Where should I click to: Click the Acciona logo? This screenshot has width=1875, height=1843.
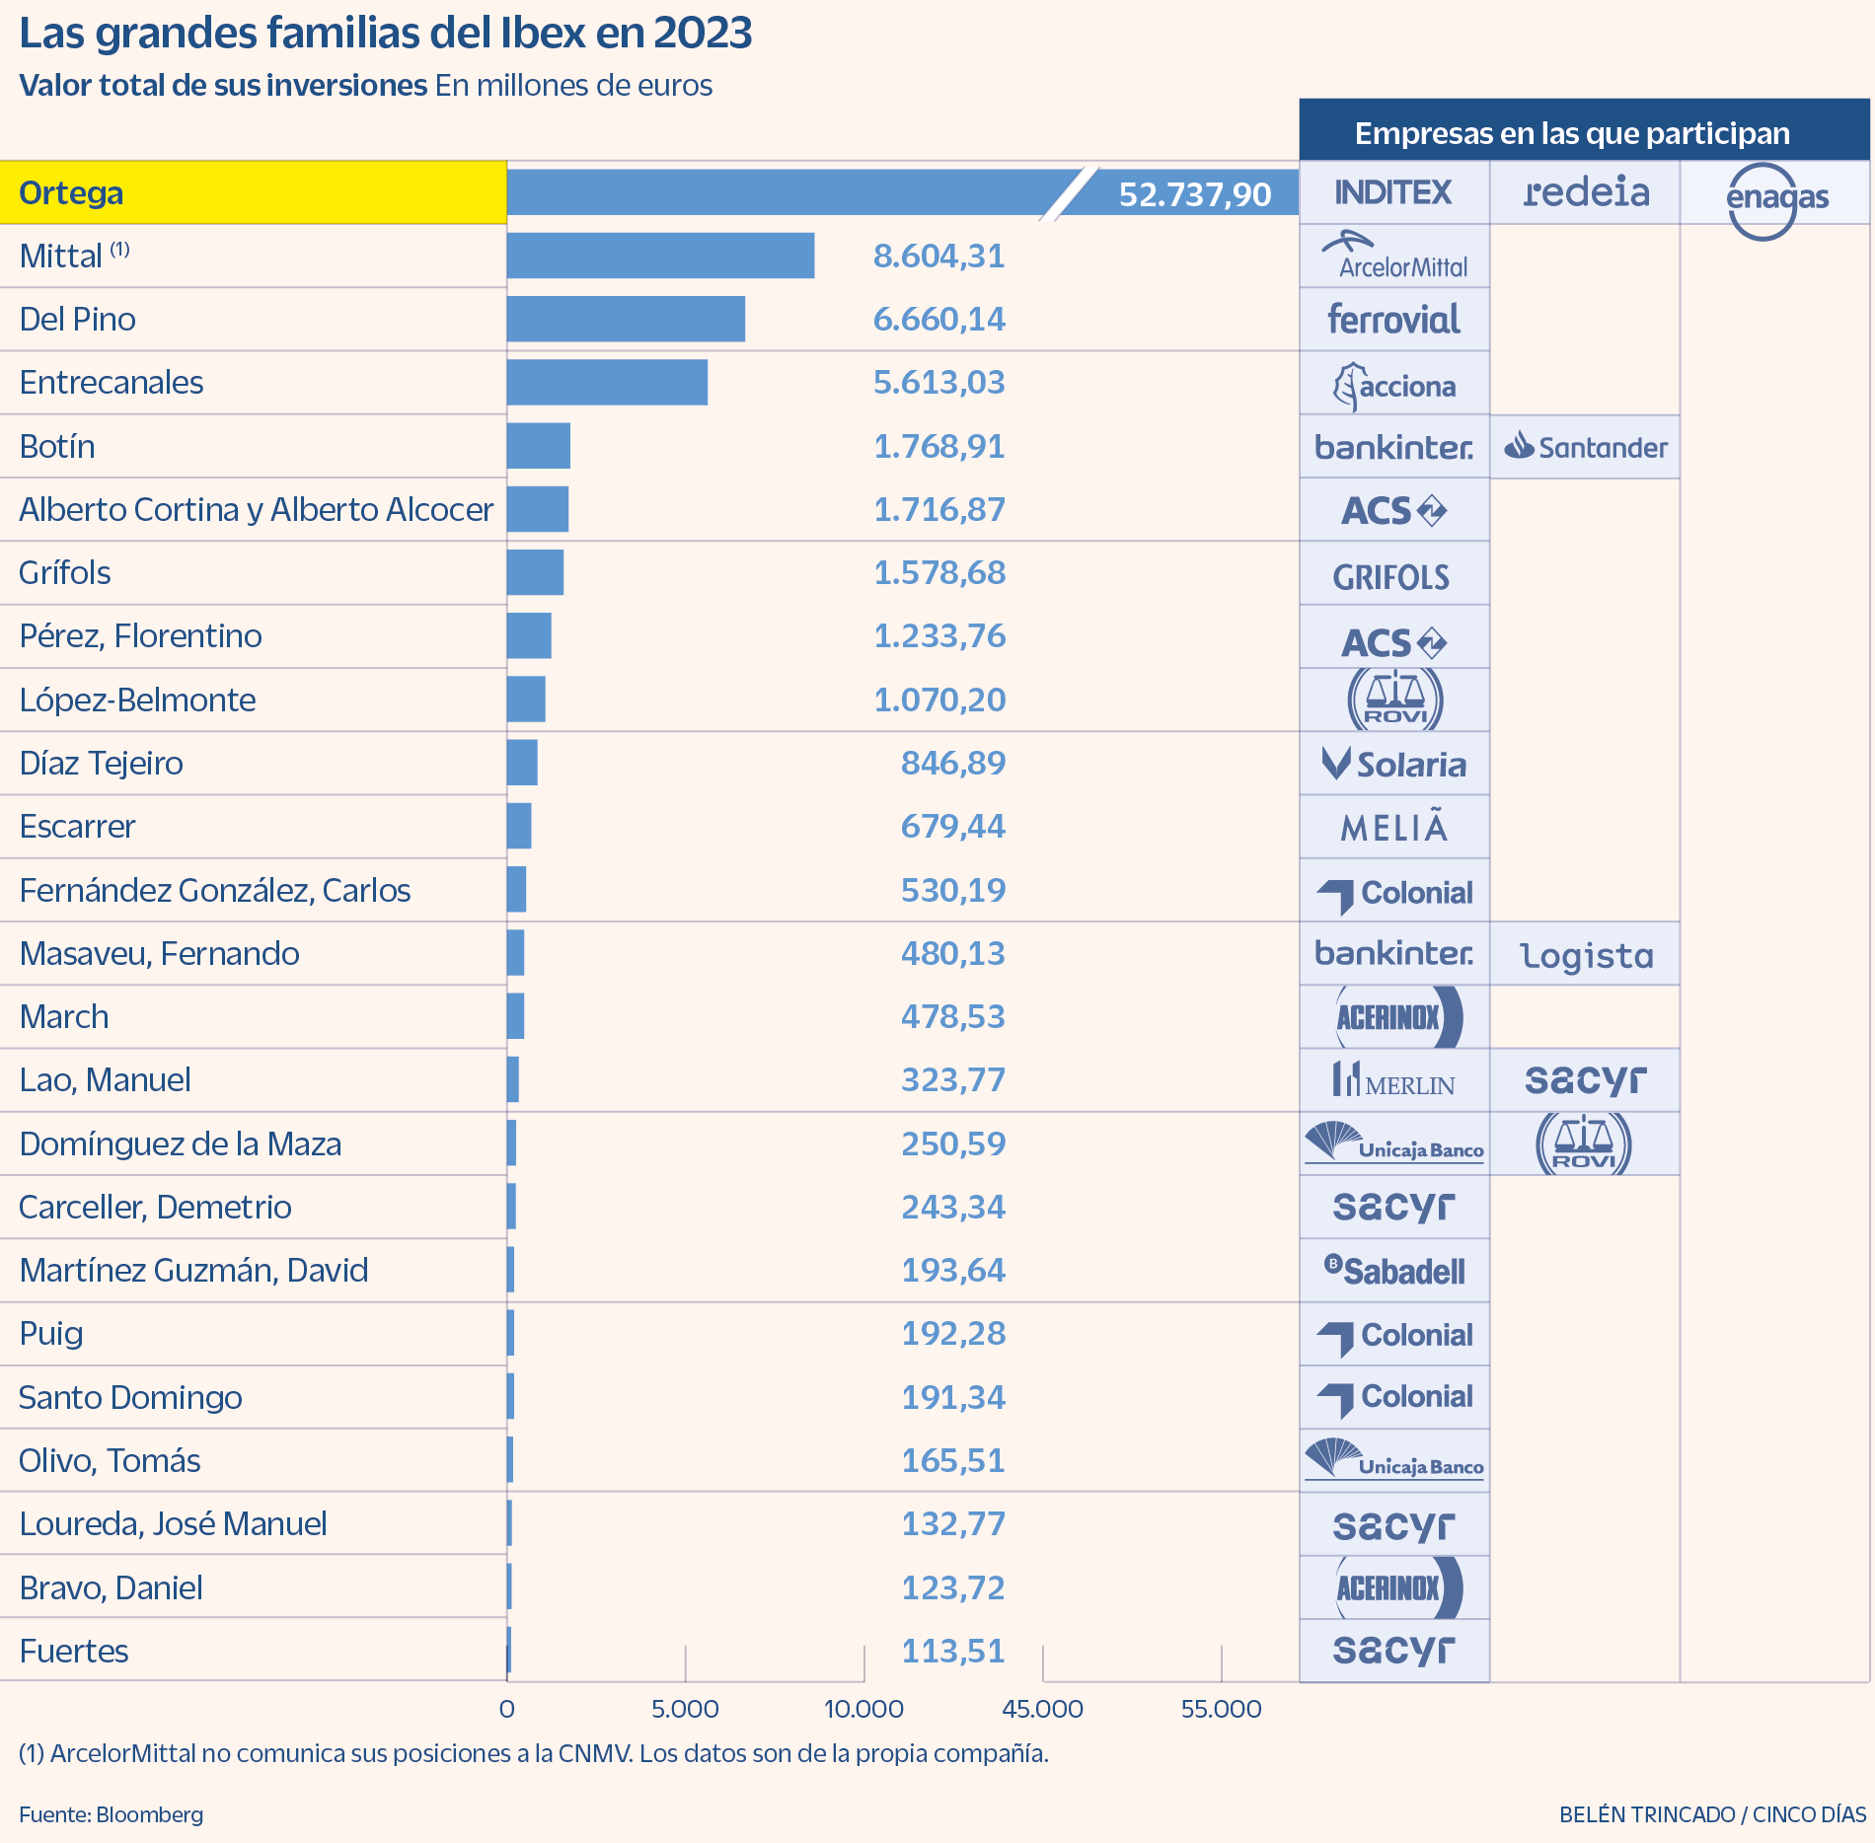(1393, 385)
